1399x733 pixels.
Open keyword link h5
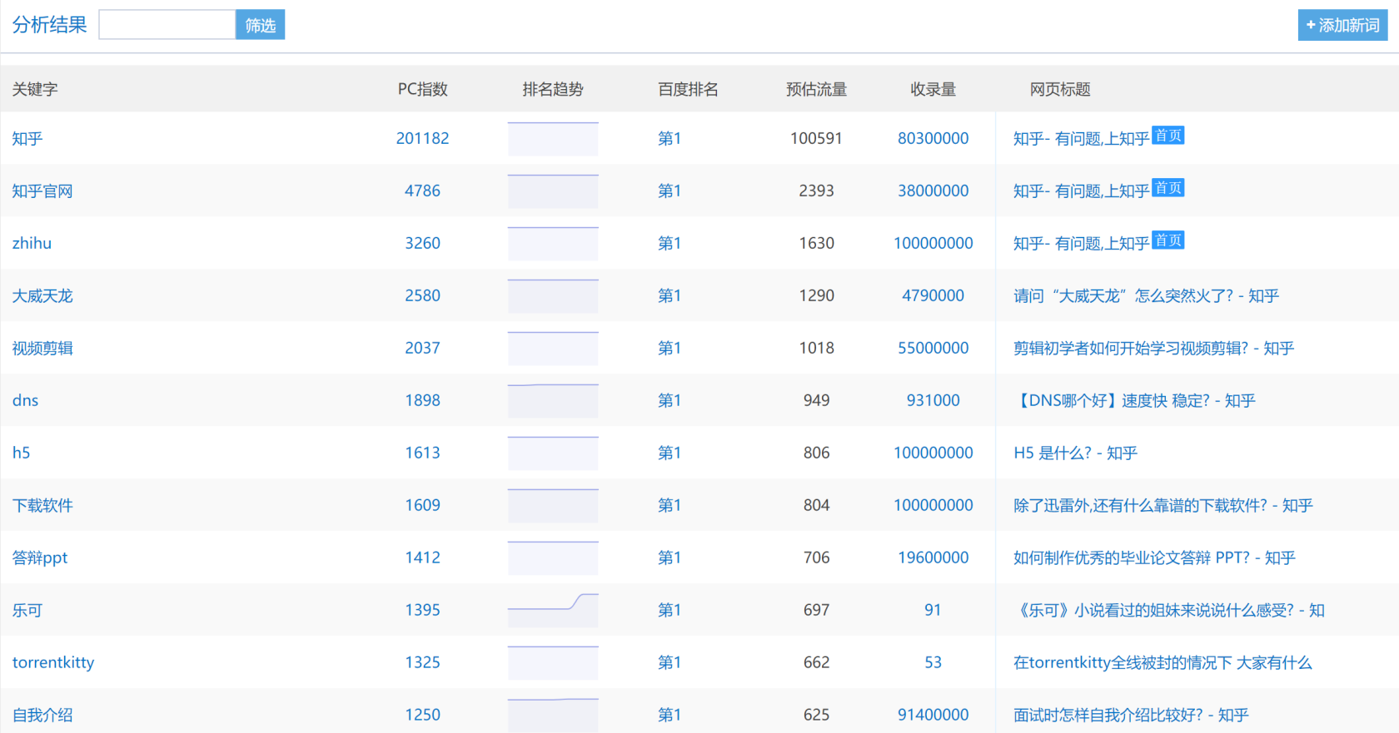21,453
